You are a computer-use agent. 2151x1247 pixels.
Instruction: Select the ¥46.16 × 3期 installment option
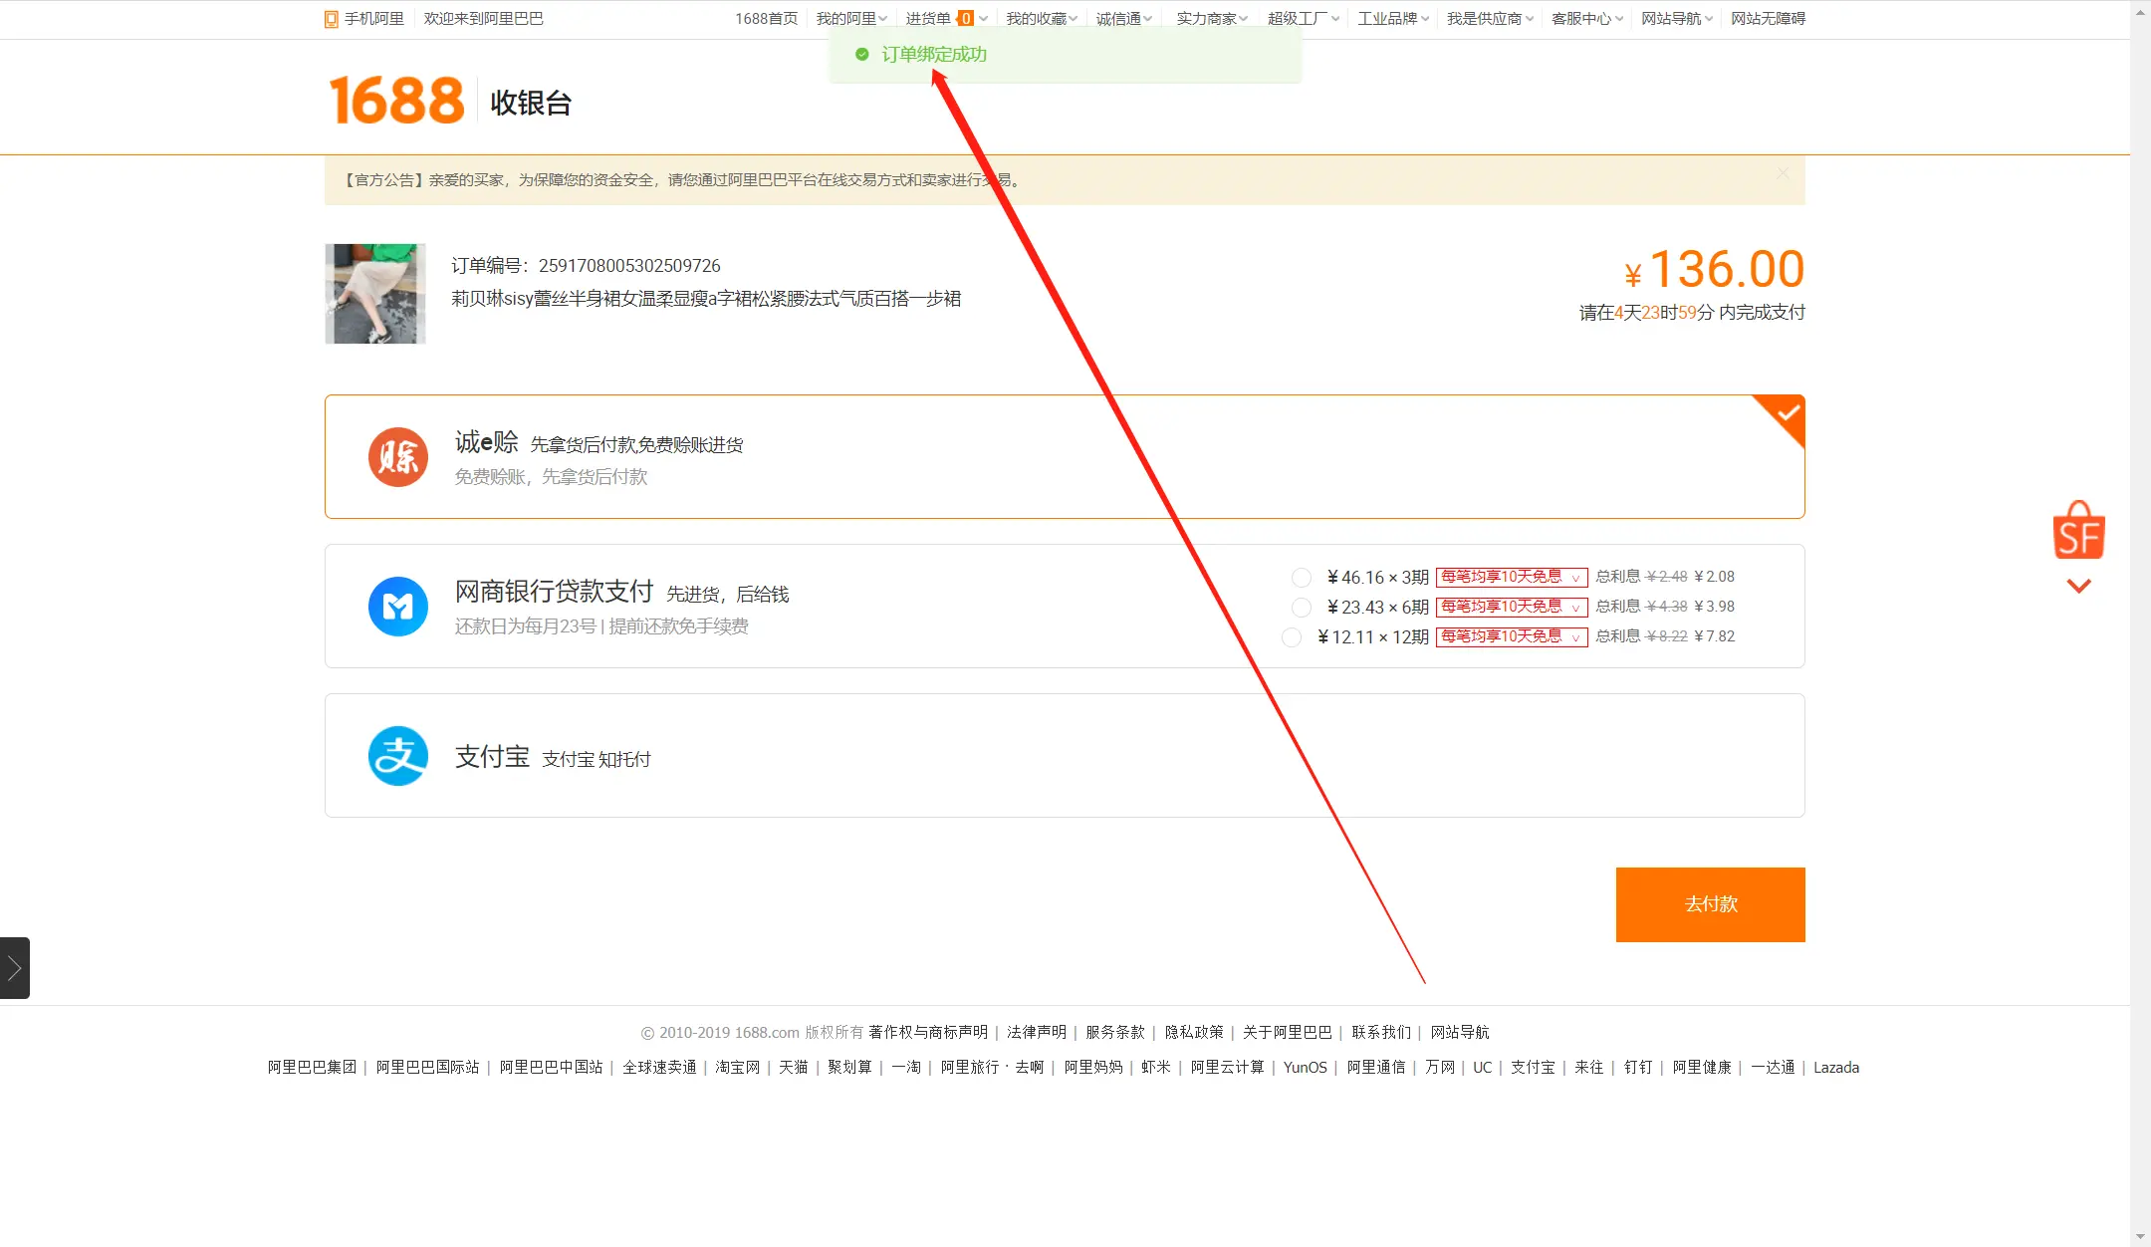tap(1301, 578)
